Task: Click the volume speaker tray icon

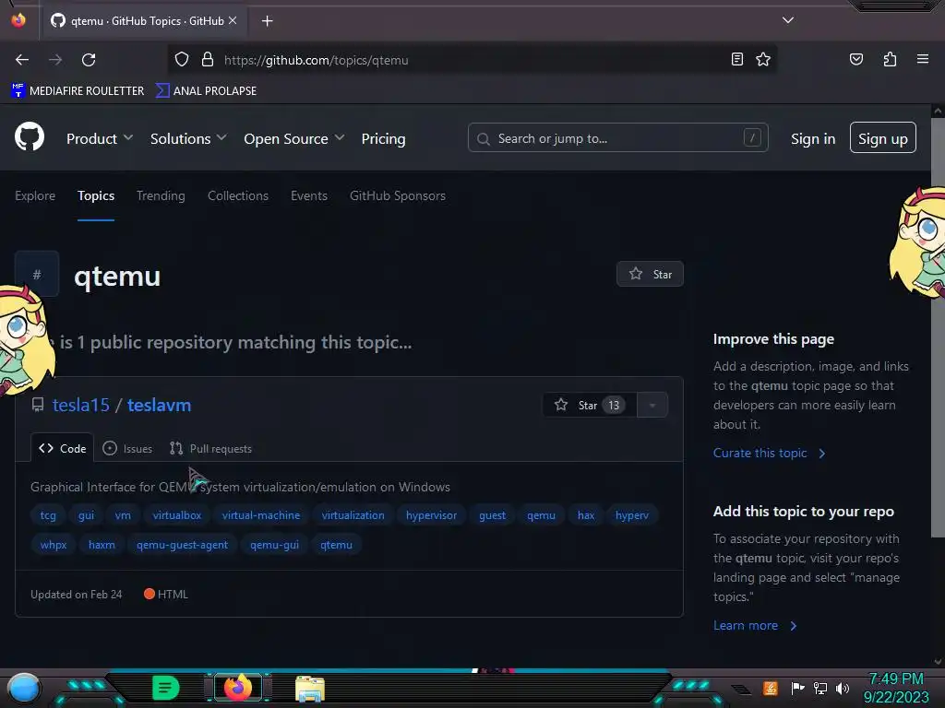Action: pyautogui.click(x=842, y=688)
